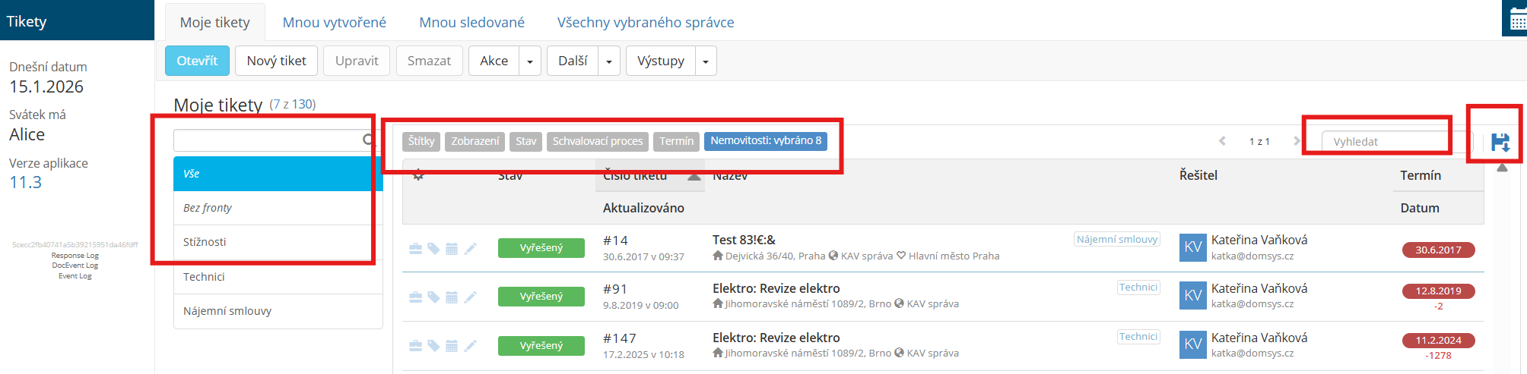Open the Schvalovací proces filter
Viewport: 1527px width, 374px height.
[598, 141]
